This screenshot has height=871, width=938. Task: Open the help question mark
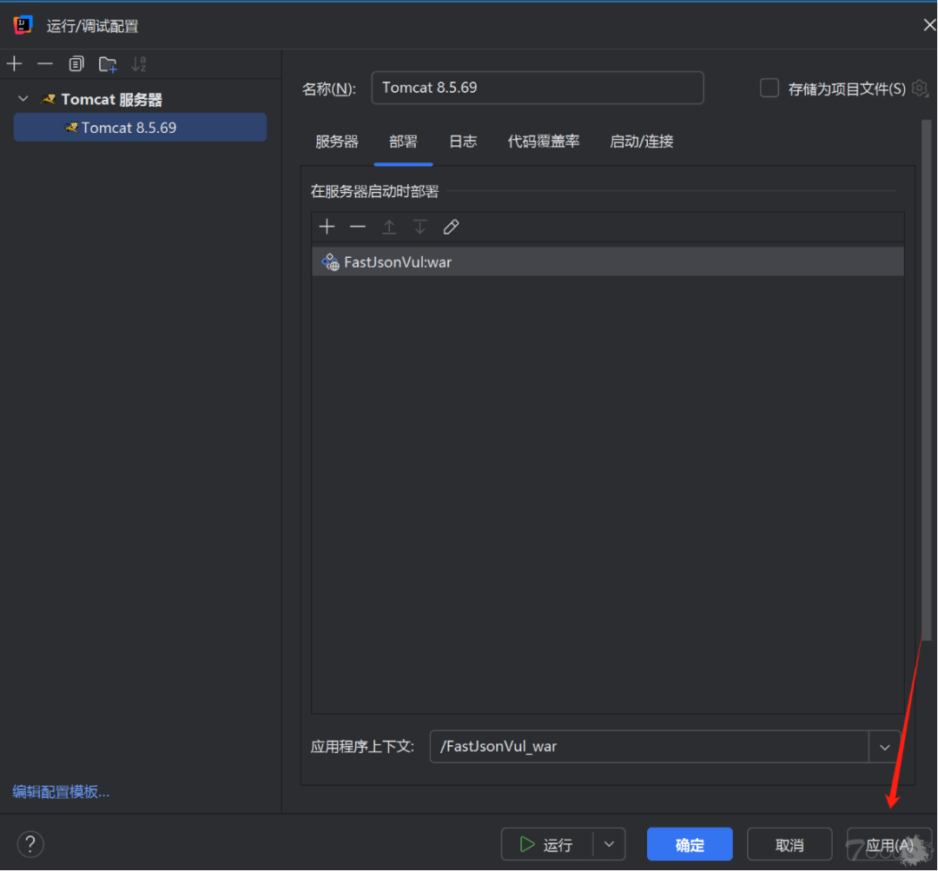click(30, 845)
